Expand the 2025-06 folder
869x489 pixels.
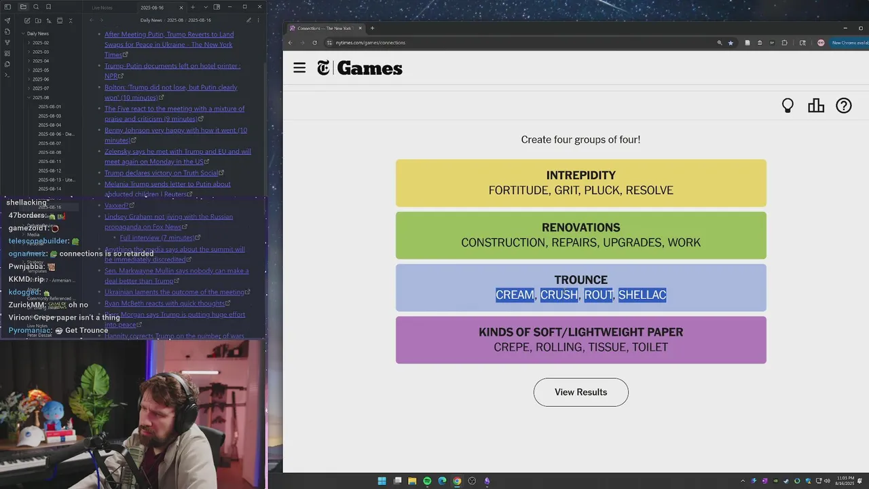pyautogui.click(x=41, y=79)
